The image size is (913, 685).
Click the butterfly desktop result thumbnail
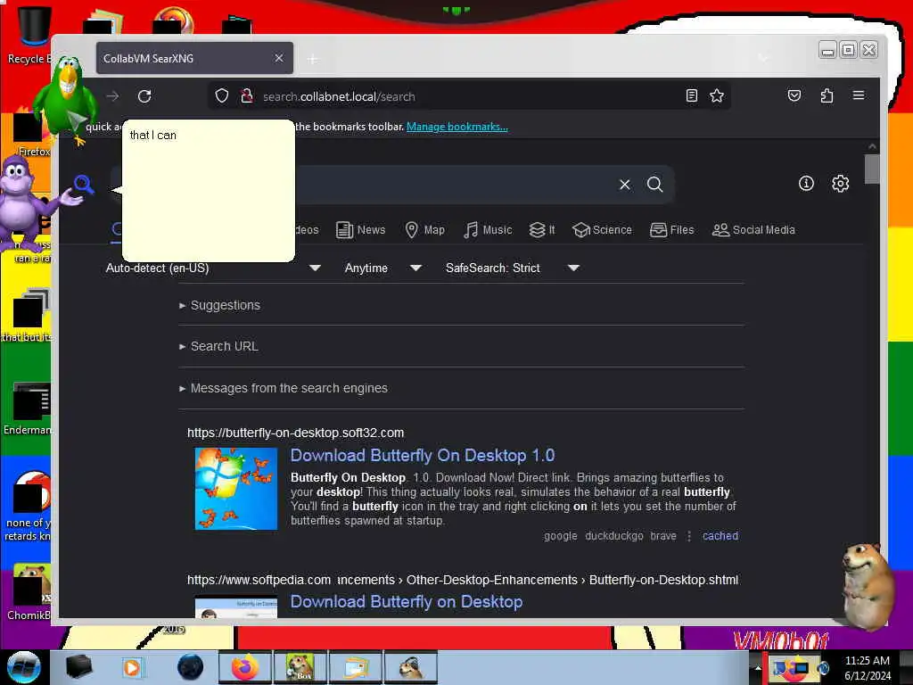pyautogui.click(x=235, y=489)
